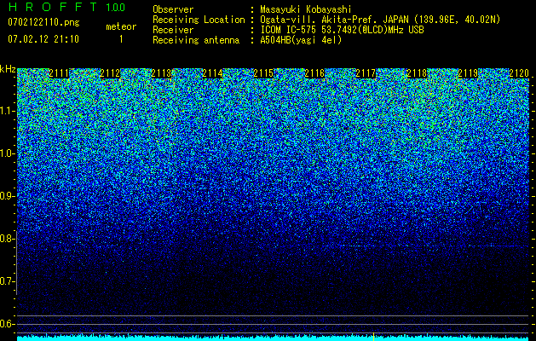Click the 0.9 frequency axis label
Screen dimensions: 536x341
(x=8, y=196)
